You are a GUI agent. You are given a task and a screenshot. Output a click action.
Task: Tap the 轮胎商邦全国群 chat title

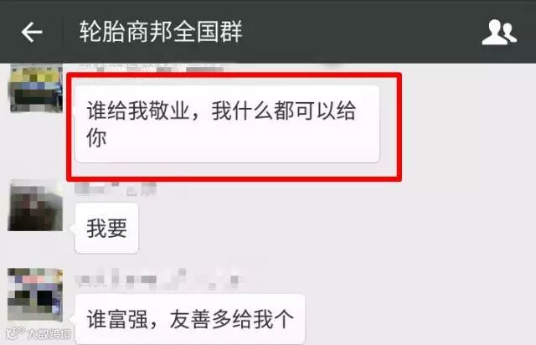[161, 32]
